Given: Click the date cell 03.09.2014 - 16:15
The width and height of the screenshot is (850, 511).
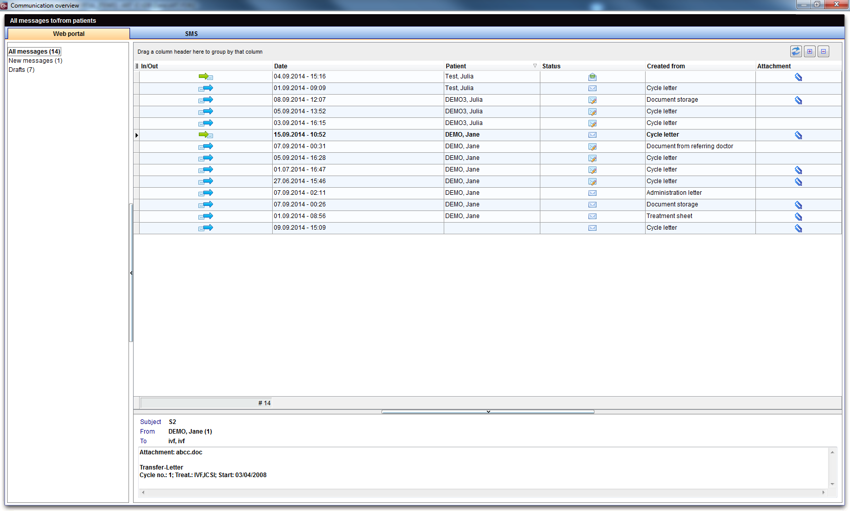Looking at the screenshot, I should pos(358,123).
